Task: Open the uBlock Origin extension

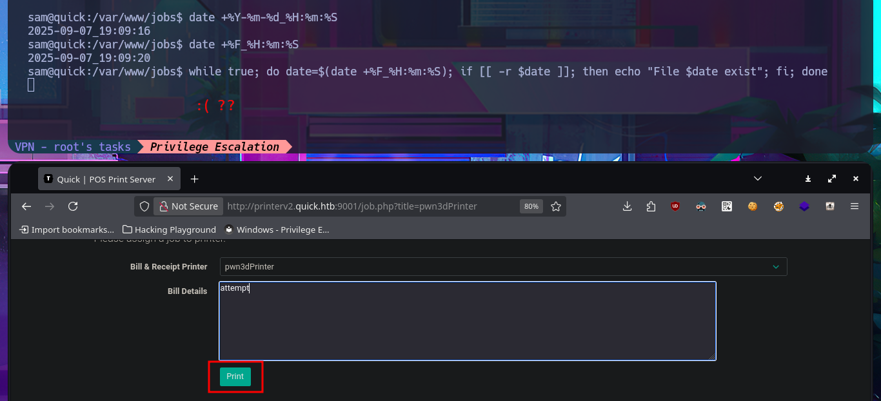Action: click(675, 206)
